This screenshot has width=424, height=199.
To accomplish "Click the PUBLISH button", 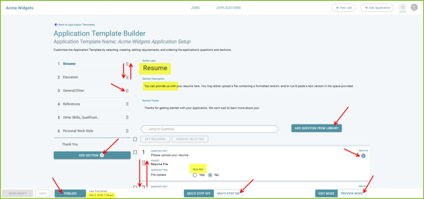I will pyautogui.click(x=70, y=193).
